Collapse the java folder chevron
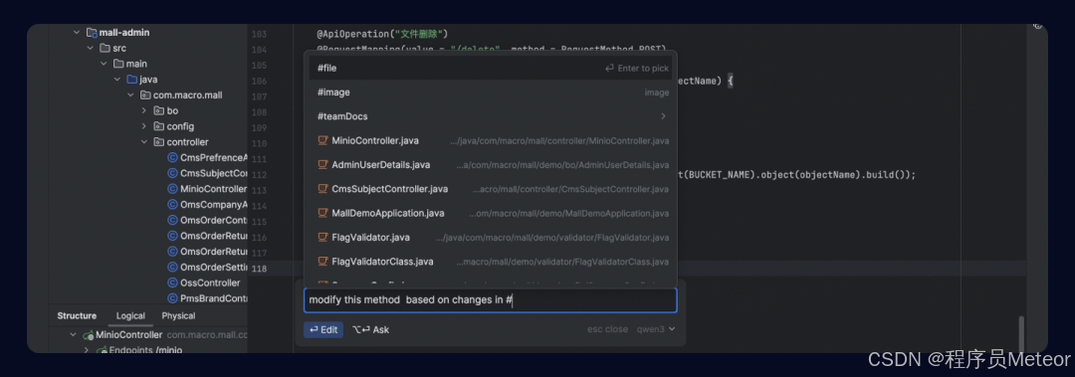This screenshot has height=377, width=1075. 117,80
